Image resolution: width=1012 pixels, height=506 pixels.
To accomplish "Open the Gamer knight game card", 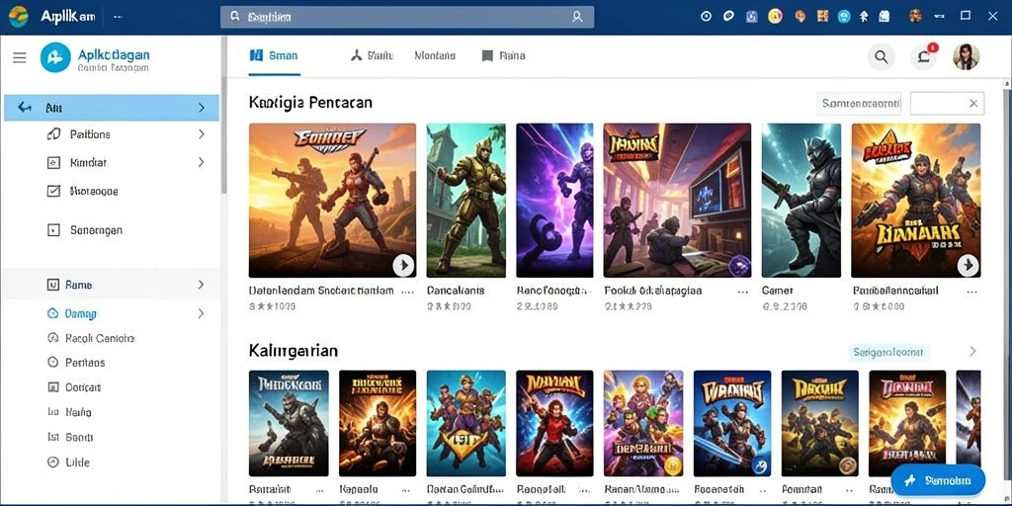I will pyautogui.click(x=801, y=200).
